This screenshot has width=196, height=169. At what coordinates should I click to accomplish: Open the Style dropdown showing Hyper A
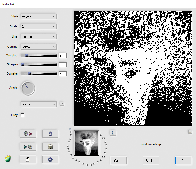pyautogui.click(x=39, y=17)
